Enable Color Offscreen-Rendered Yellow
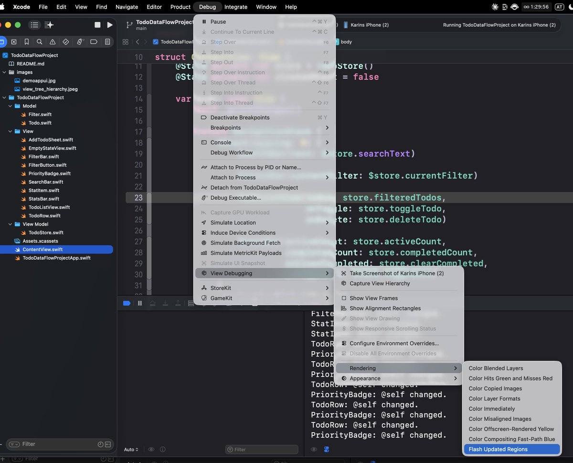Image resolution: width=573 pixels, height=463 pixels. [511, 429]
